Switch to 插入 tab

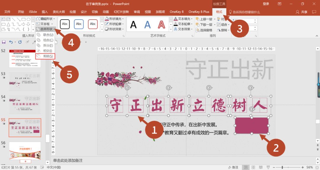(x=45, y=12)
